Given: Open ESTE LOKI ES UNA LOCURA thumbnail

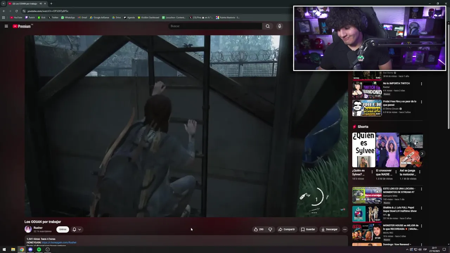Looking at the screenshot, I should [367, 195].
